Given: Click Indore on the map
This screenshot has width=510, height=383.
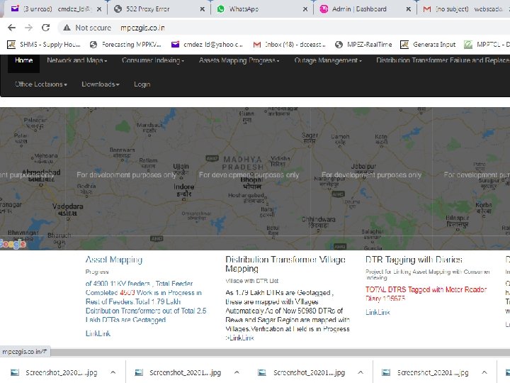Looking at the screenshot, I should pos(183,190).
